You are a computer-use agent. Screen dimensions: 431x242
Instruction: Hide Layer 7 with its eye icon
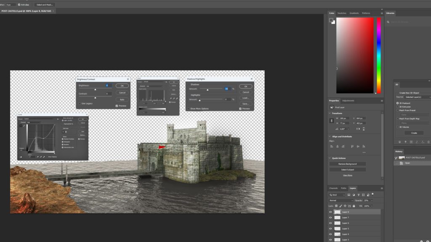pos(330,217)
